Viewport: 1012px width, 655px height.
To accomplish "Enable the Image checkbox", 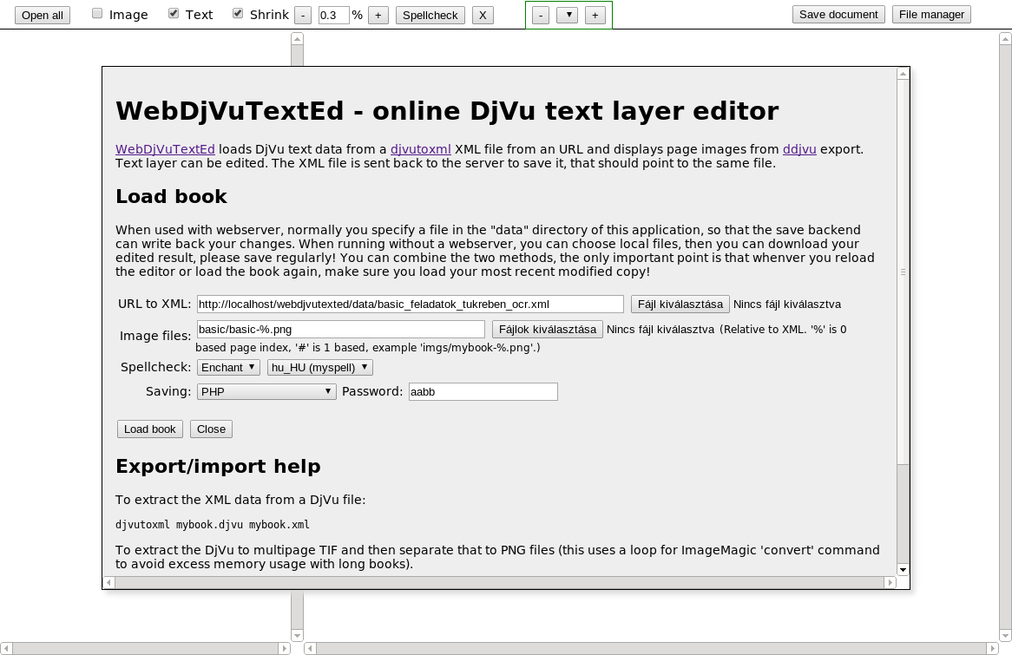I will [96, 13].
